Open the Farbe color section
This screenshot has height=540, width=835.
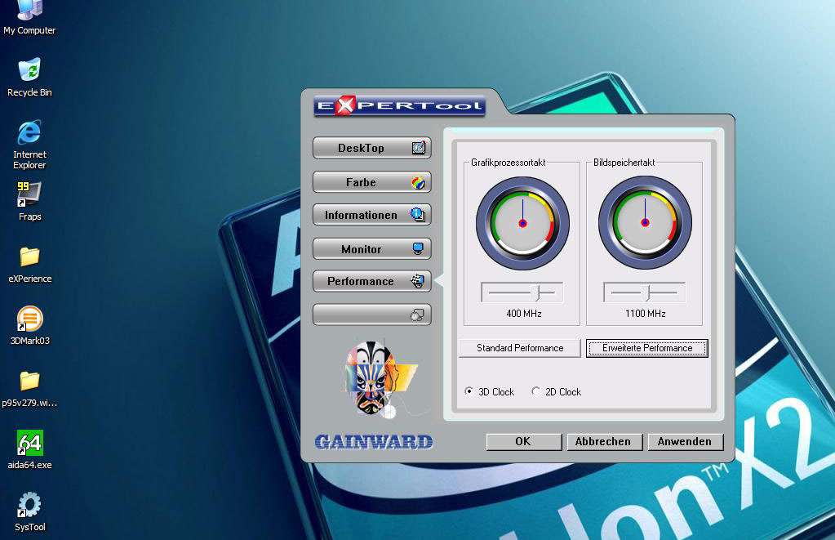pos(371,182)
